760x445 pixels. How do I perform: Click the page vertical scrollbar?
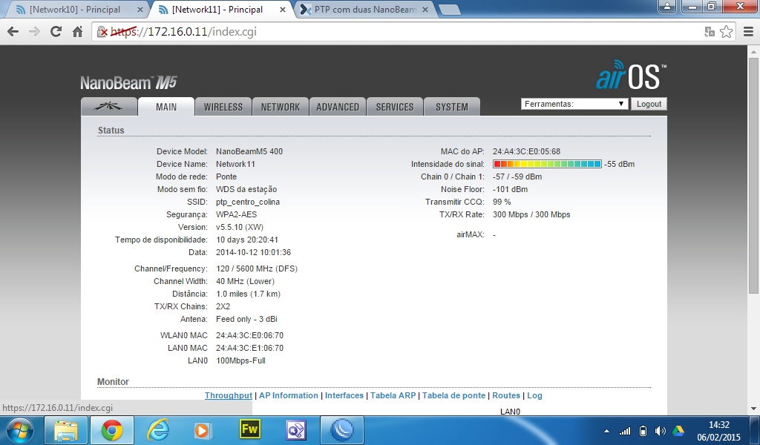[x=753, y=175]
